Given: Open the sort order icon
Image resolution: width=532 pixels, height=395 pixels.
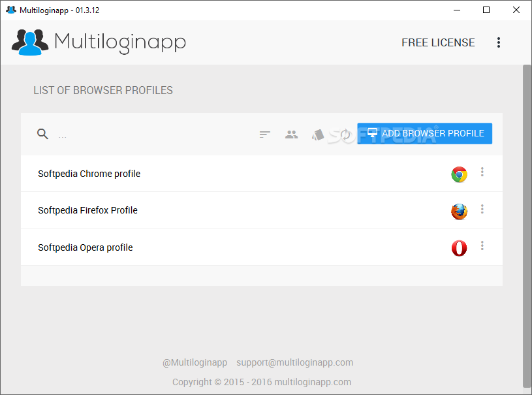Looking at the screenshot, I should point(265,134).
